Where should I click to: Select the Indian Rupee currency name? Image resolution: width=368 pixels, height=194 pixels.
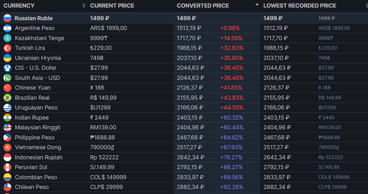[x=32, y=118]
